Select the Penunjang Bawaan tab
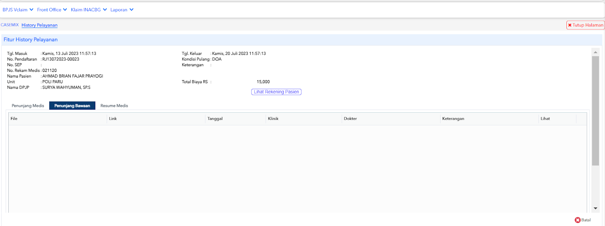This screenshot has width=605, height=226. click(72, 106)
